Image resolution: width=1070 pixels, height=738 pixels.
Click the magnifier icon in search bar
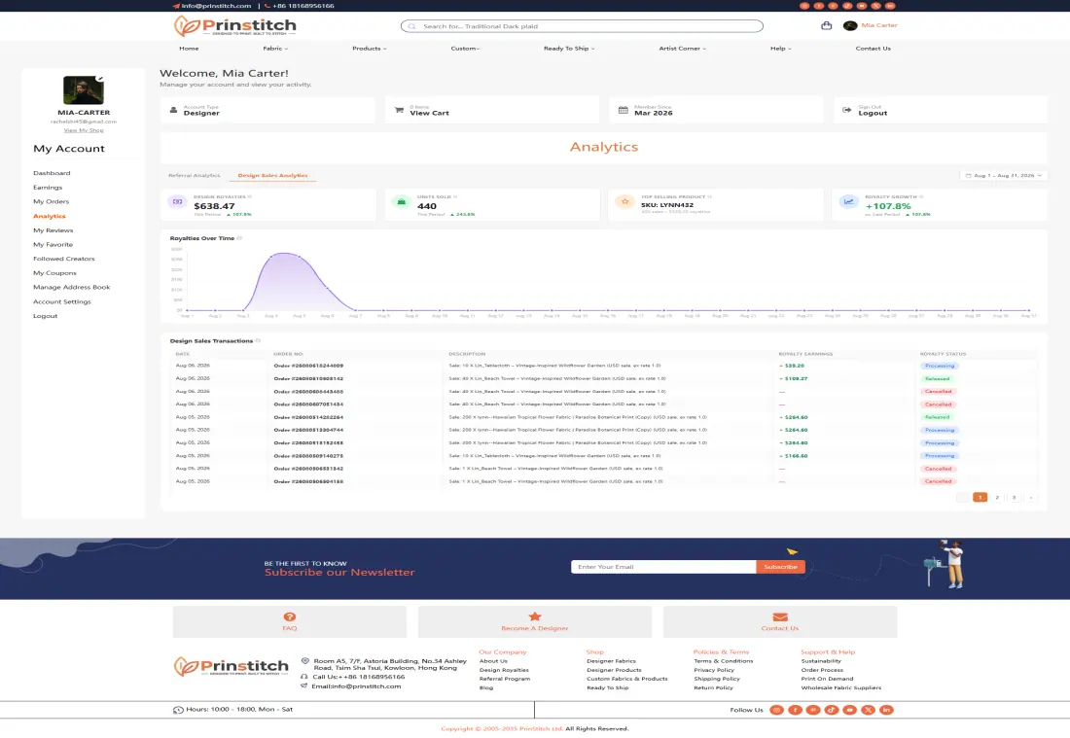point(412,26)
